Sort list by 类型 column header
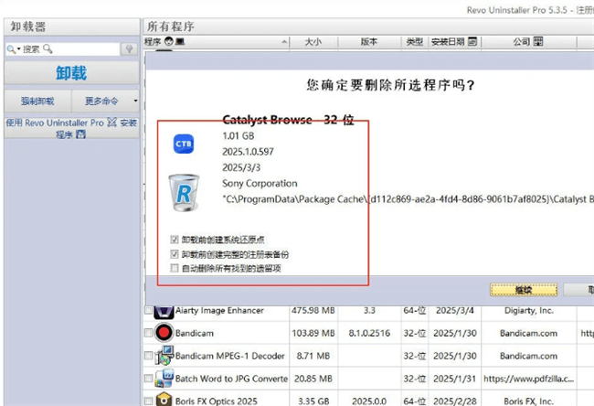 click(x=415, y=42)
